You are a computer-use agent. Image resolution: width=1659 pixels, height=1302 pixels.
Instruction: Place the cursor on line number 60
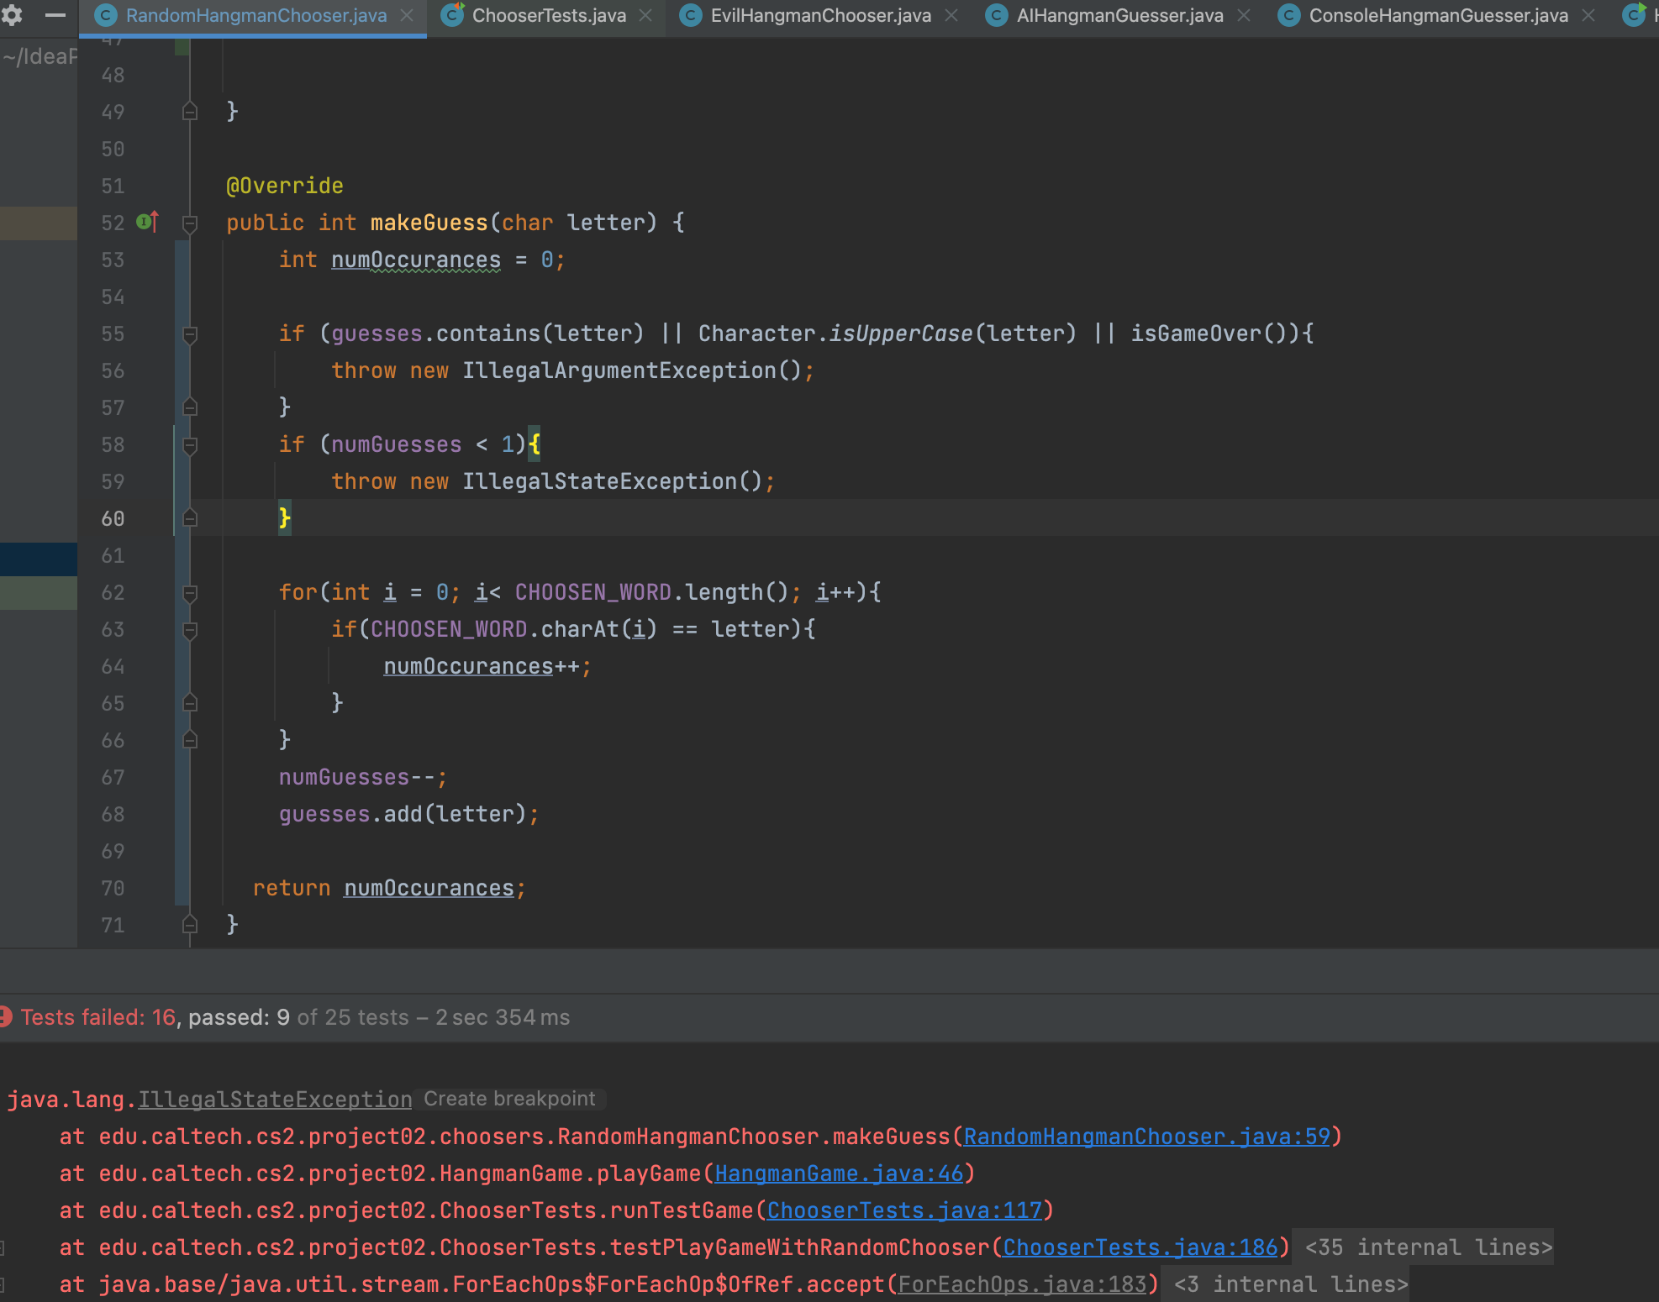[113, 519]
